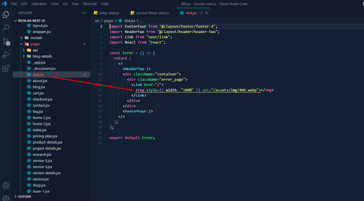The width and height of the screenshot is (364, 201).
Task: Open the Search view icon
Action: [6, 28]
